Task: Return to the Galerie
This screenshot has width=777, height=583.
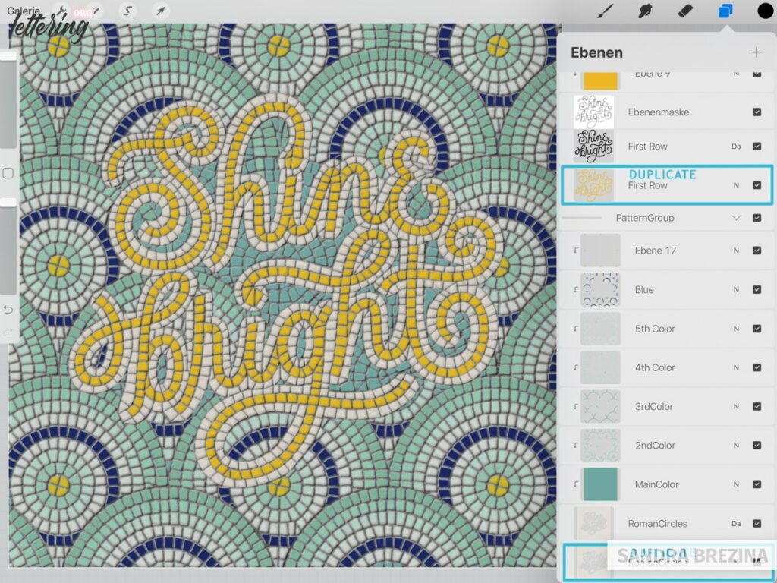Action: (x=23, y=11)
